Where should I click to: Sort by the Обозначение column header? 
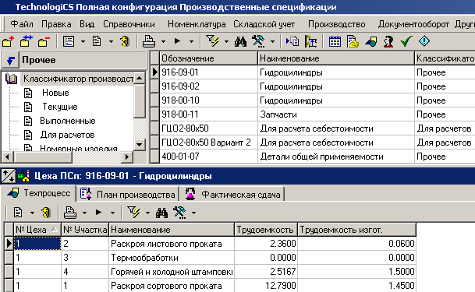coord(208,58)
